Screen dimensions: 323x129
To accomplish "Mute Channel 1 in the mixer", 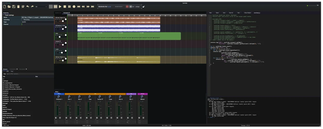I will pyautogui.click(x=56, y=117).
